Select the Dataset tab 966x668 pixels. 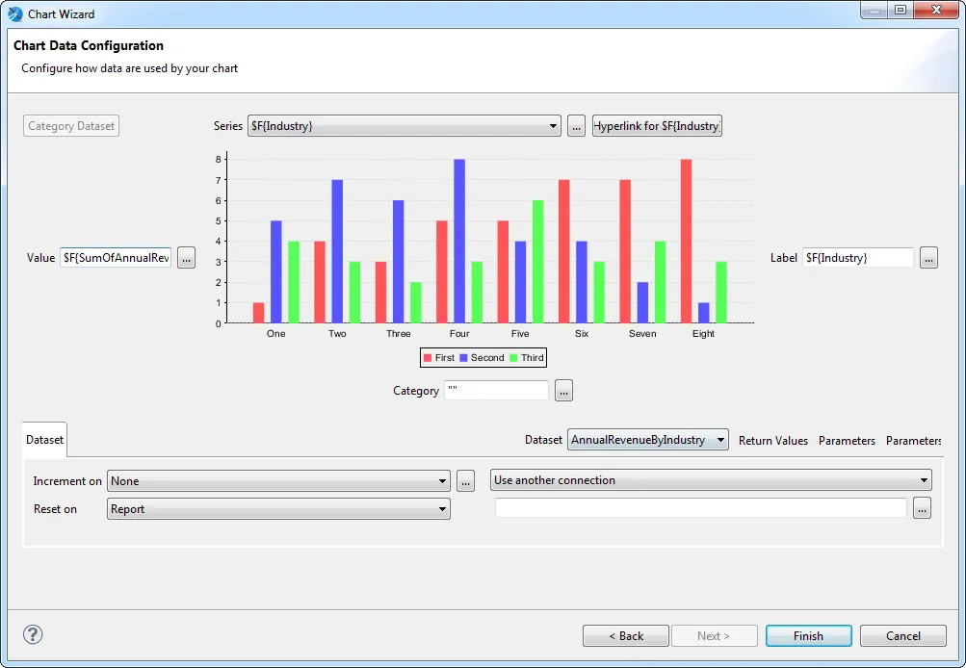pyautogui.click(x=43, y=439)
